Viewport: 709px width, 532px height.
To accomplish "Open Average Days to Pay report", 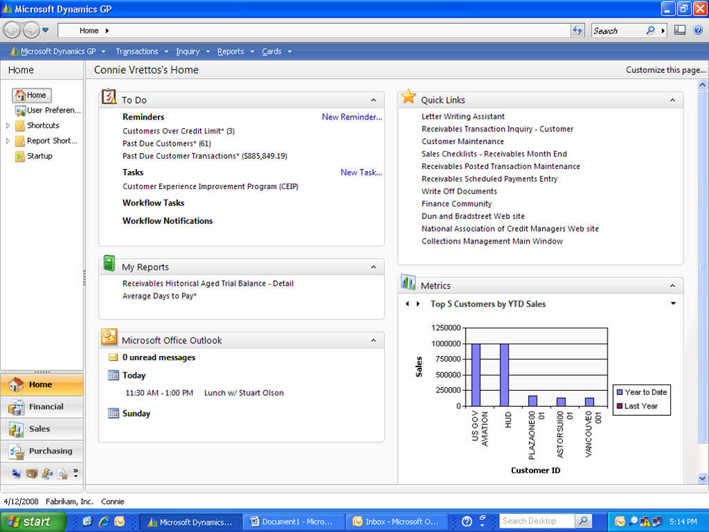I will (159, 296).
